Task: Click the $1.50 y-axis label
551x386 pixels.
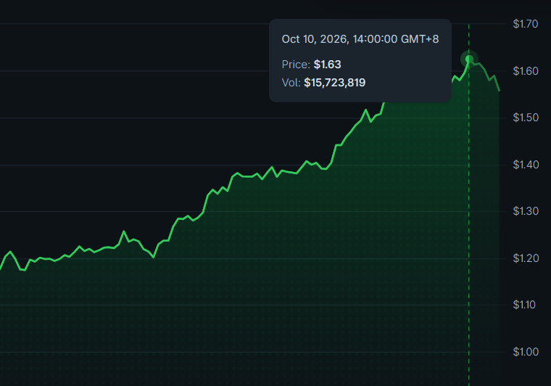Action: point(526,118)
